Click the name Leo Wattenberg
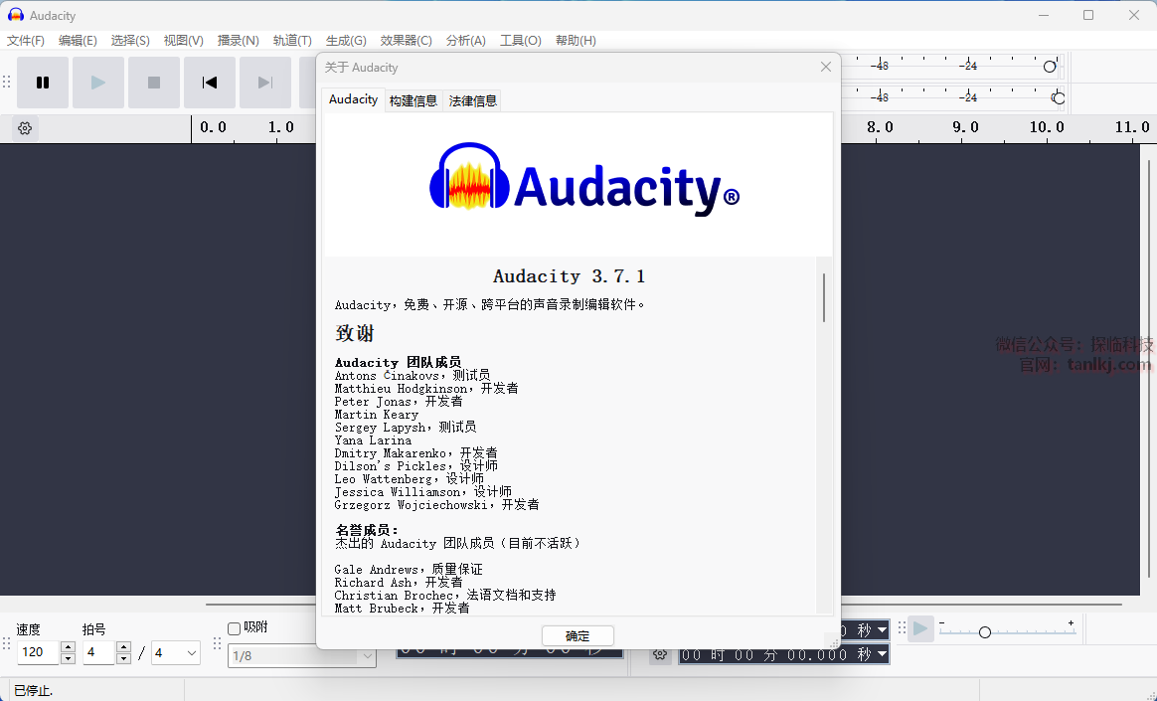The width and height of the screenshot is (1157, 701). pos(383,479)
